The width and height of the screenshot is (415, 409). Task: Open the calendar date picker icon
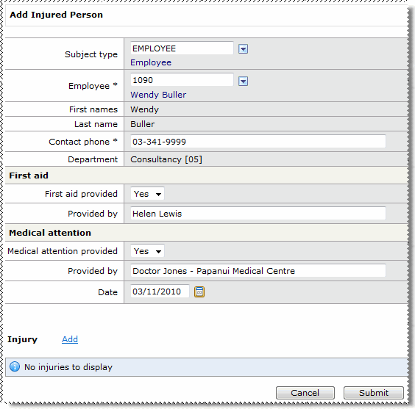click(199, 292)
